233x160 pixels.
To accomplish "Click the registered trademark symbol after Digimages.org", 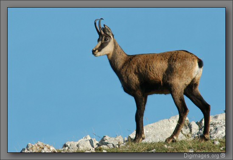I will pos(223,155).
